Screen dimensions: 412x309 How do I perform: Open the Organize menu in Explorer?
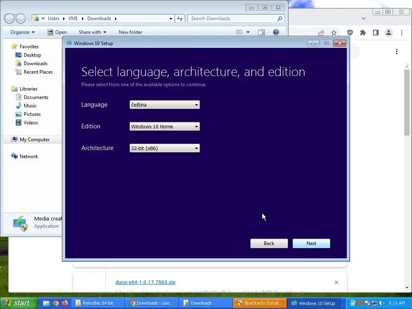[23, 32]
